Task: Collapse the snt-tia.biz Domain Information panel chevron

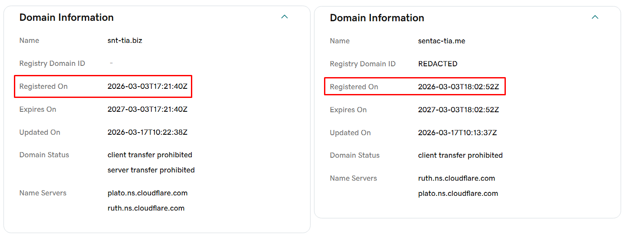Action: [x=284, y=17]
